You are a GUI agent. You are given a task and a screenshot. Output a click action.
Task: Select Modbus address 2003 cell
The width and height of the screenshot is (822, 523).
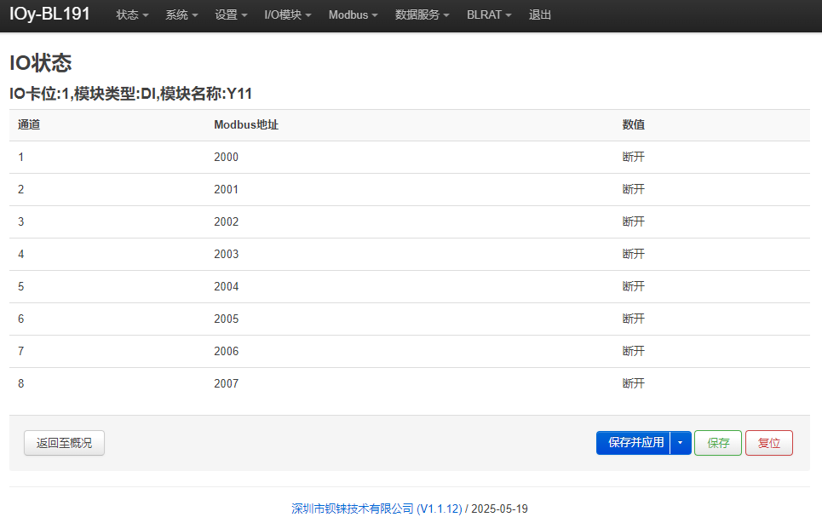226,255
